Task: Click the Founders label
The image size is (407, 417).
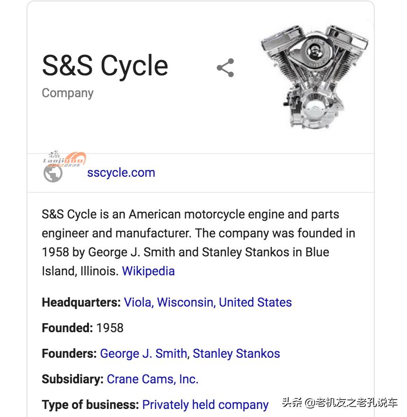Action: [x=69, y=354]
